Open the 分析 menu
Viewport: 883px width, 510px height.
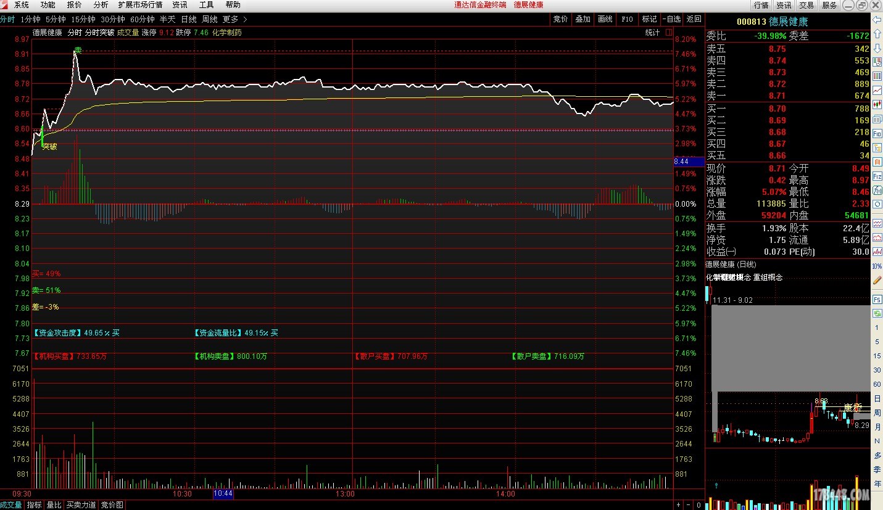point(101,5)
